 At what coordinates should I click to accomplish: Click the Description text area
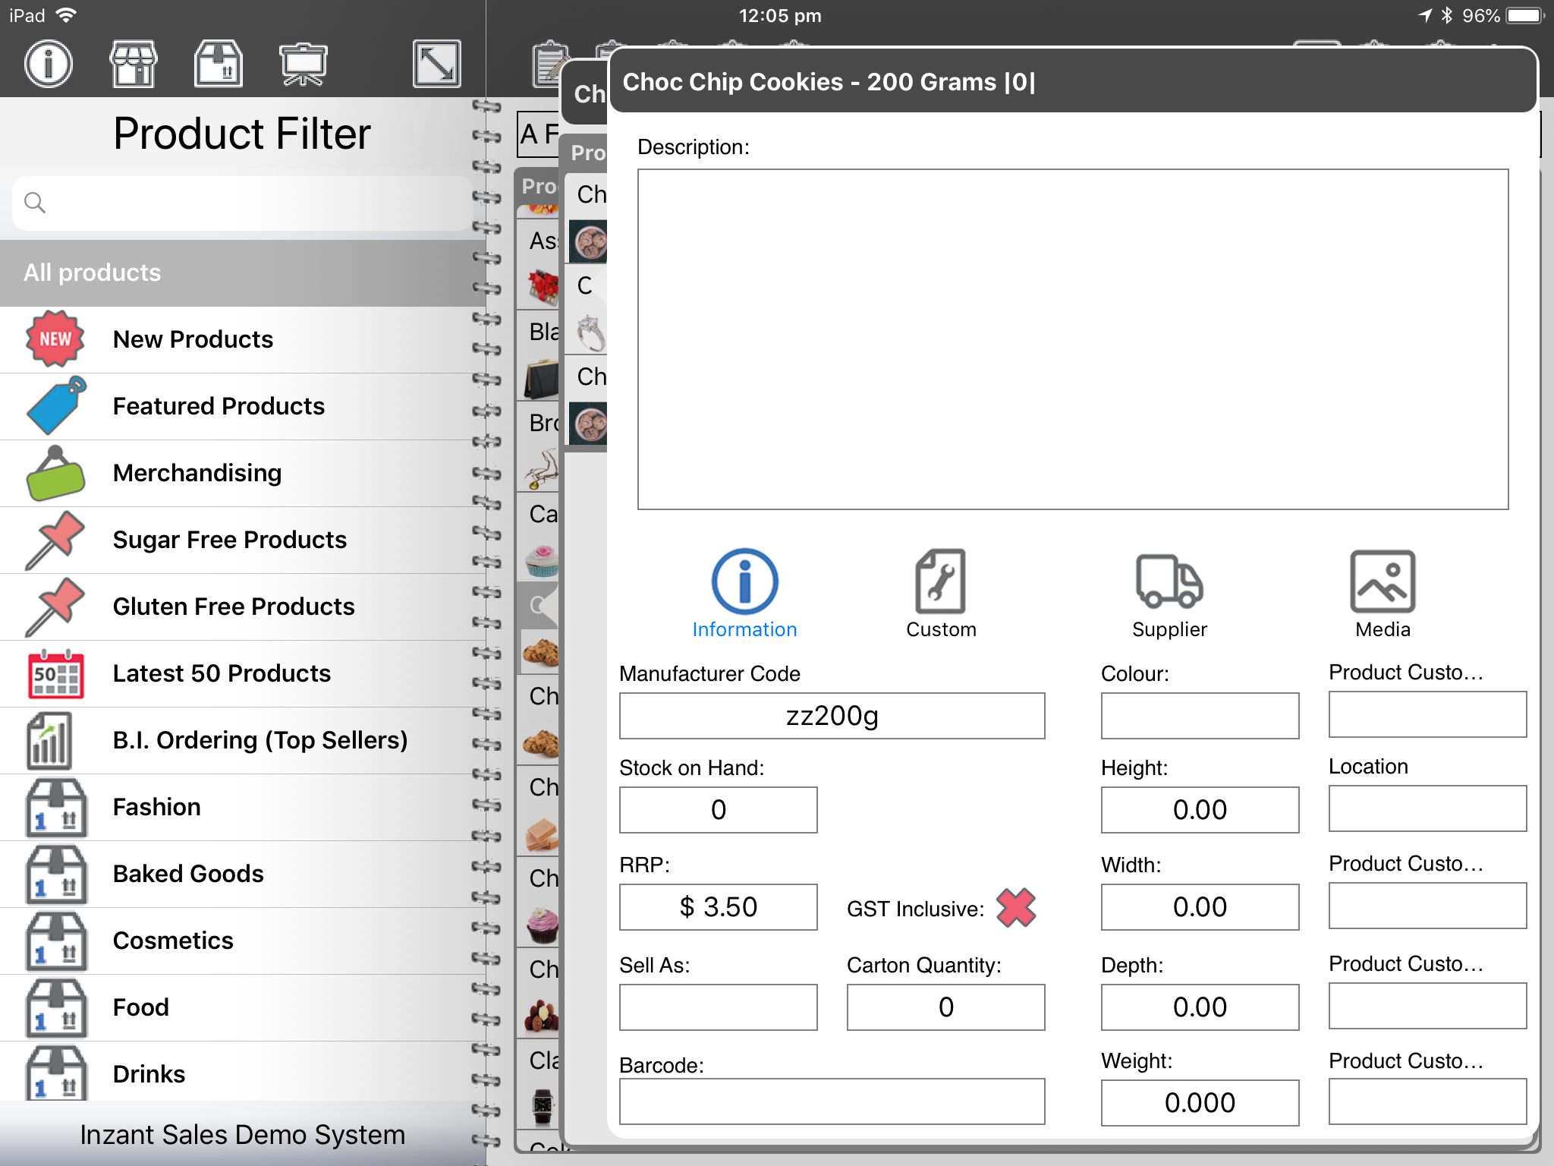pos(1072,339)
